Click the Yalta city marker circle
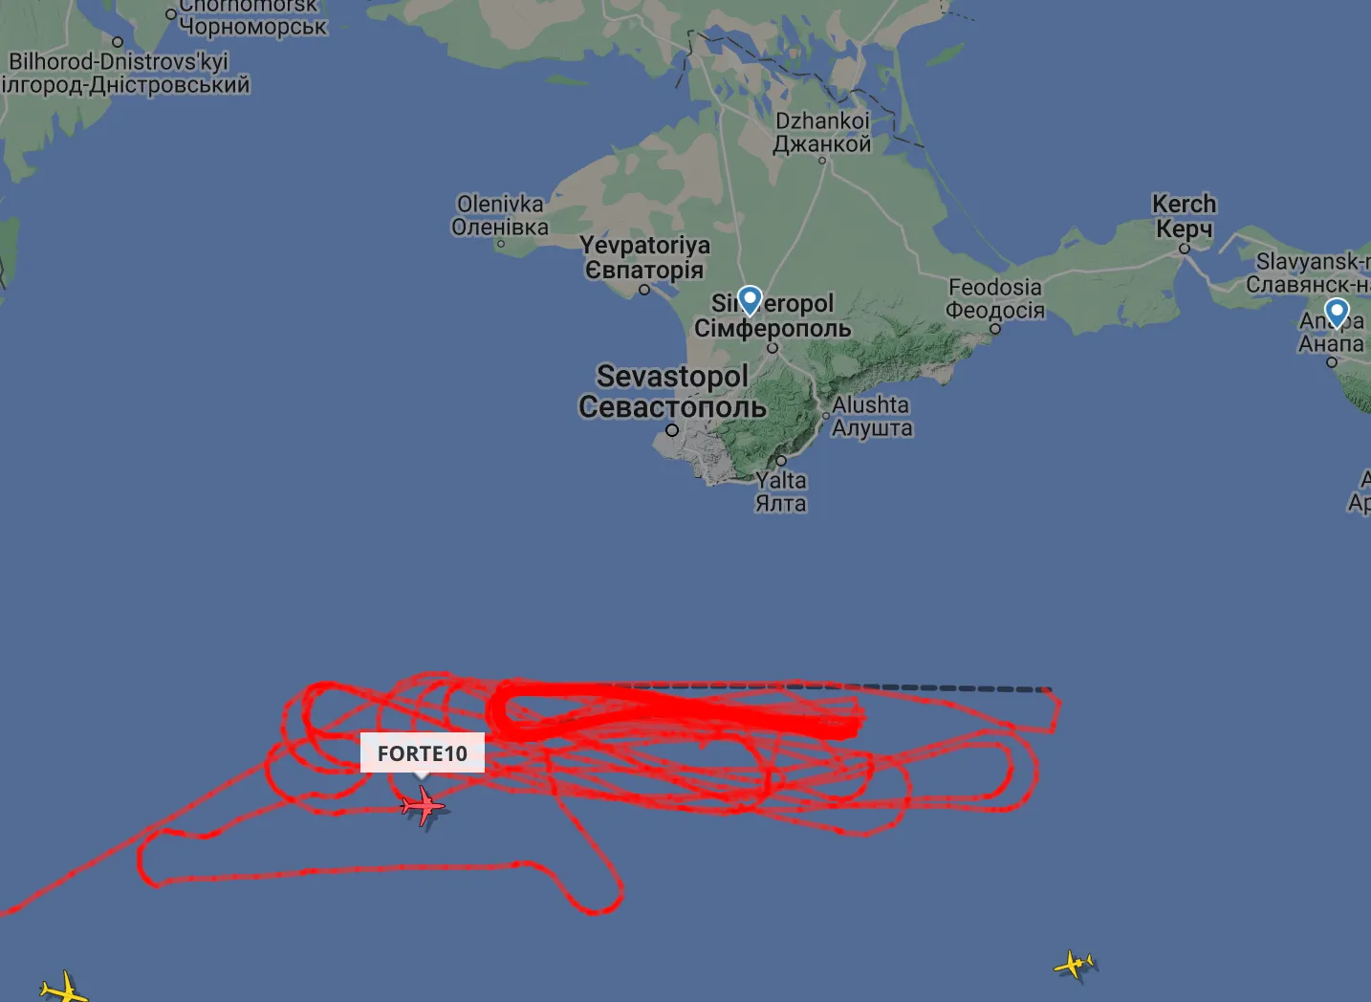1371x1002 pixels. pyautogui.click(x=781, y=461)
